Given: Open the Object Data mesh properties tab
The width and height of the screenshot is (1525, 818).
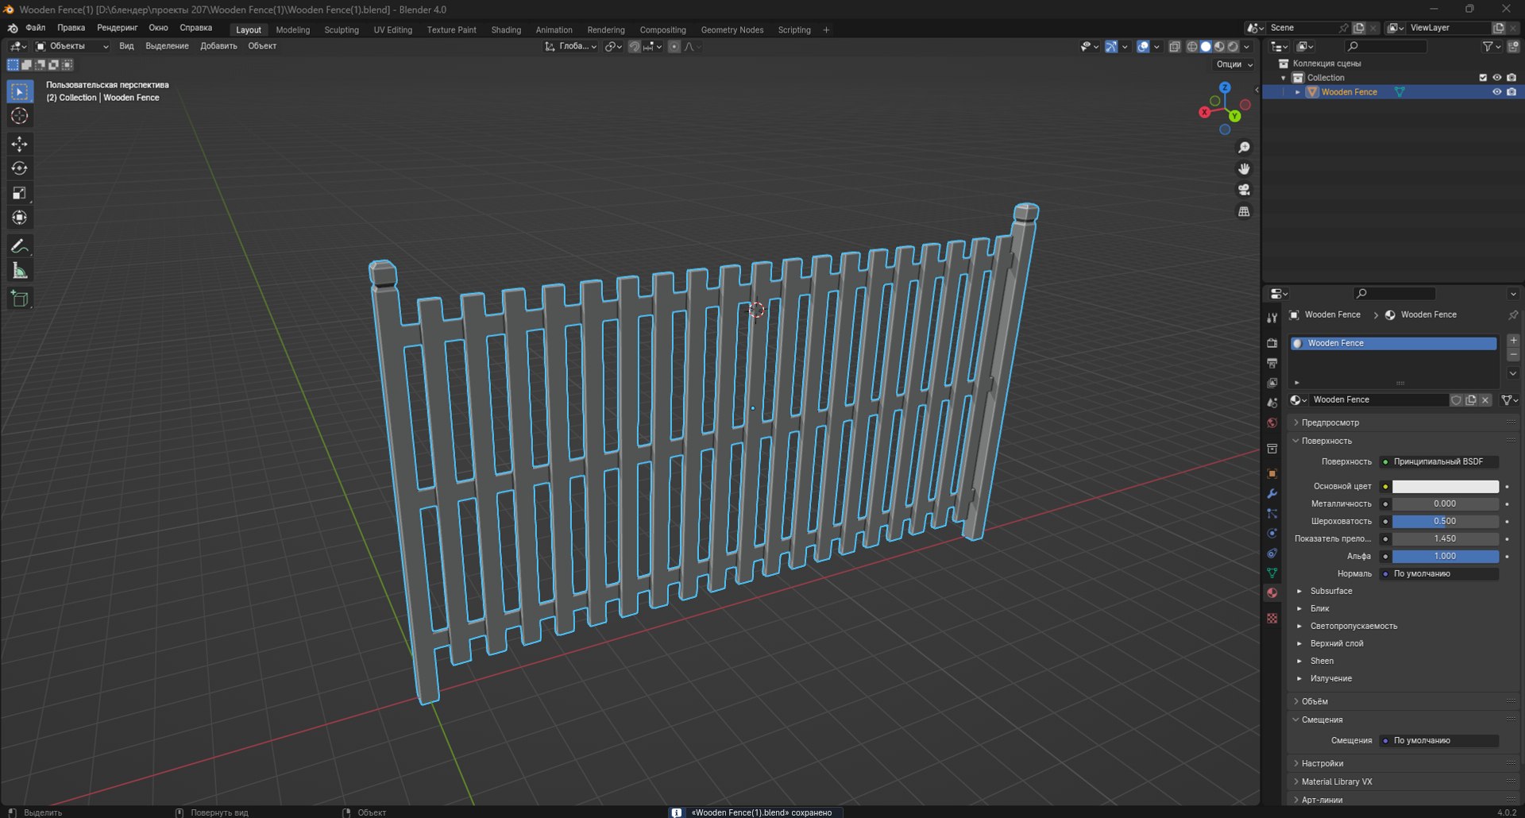Looking at the screenshot, I should tap(1272, 573).
